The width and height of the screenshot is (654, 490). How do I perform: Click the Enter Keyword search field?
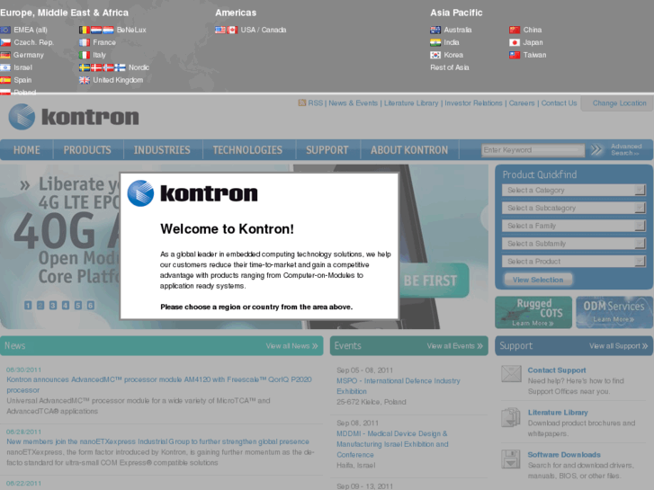(533, 150)
